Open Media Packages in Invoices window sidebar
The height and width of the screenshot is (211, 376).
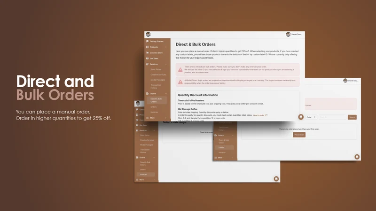coord(147,145)
